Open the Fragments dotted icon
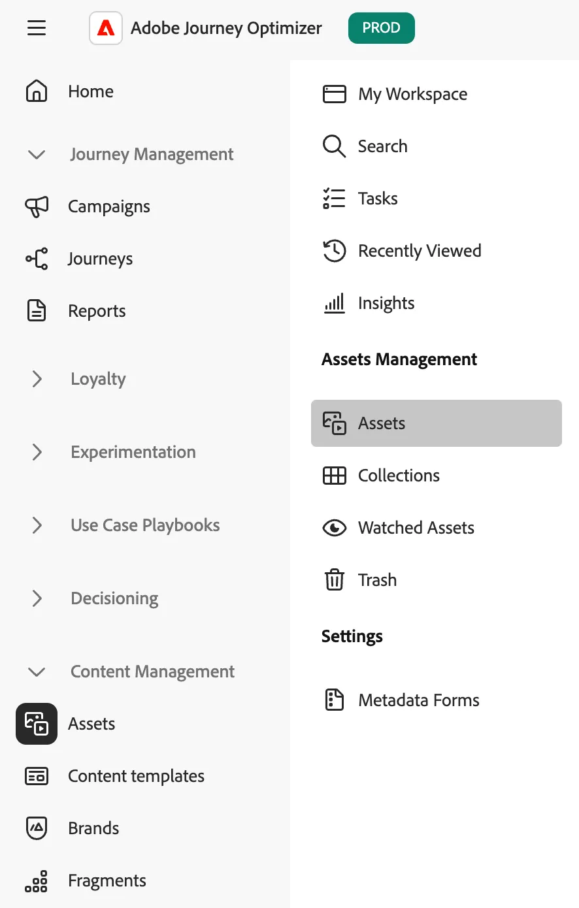 point(37,881)
